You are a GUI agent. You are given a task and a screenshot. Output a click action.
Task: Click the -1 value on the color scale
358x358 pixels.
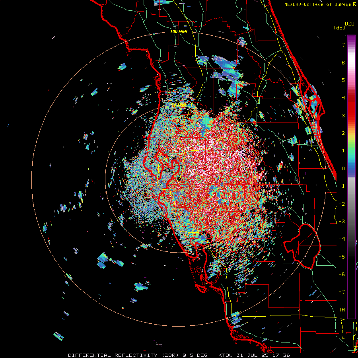pos(342,186)
